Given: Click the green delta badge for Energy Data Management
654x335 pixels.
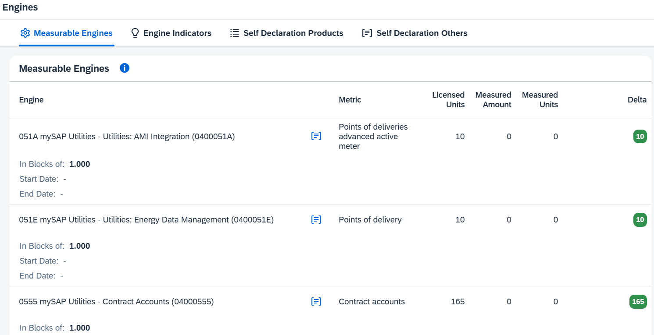Looking at the screenshot, I should pyautogui.click(x=640, y=219).
